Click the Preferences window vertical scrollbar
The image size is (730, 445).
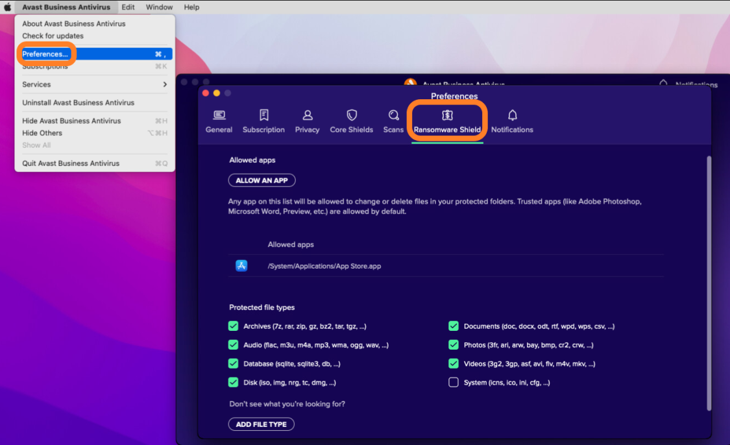click(x=709, y=283)
